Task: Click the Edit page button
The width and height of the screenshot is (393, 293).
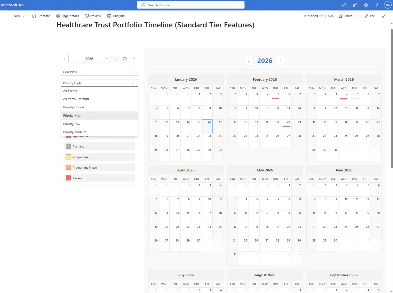Action: pos(370,16)
